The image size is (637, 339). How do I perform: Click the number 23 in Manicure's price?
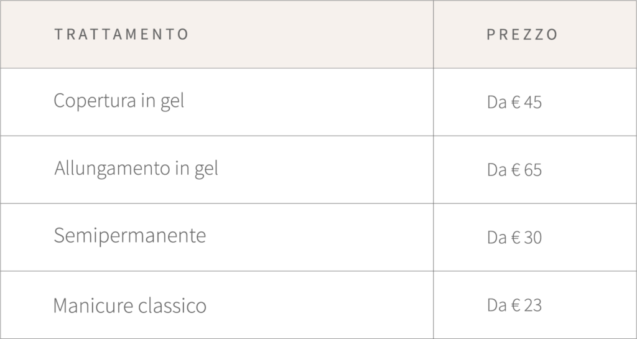tap(532, 305)
